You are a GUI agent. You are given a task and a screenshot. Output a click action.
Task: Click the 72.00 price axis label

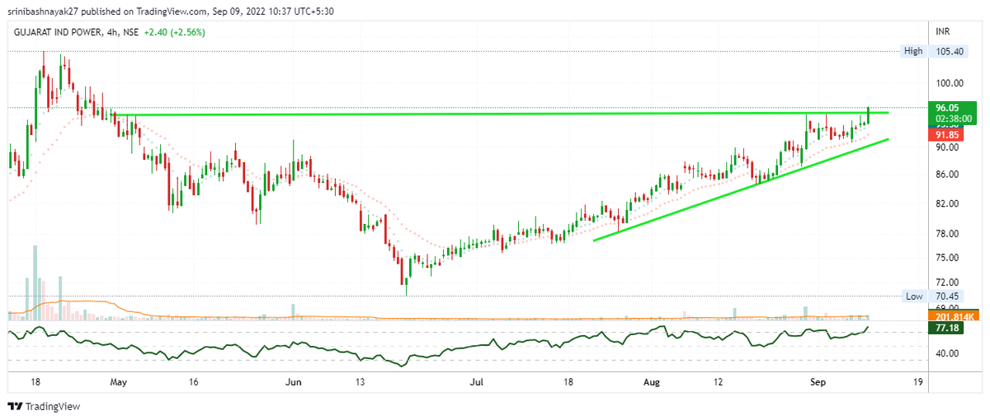(947, 282)
